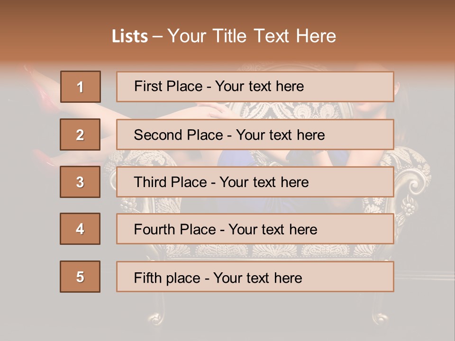
Task: Click the "First Place - Your text here" bar
Action: click(x=255, y=87)
